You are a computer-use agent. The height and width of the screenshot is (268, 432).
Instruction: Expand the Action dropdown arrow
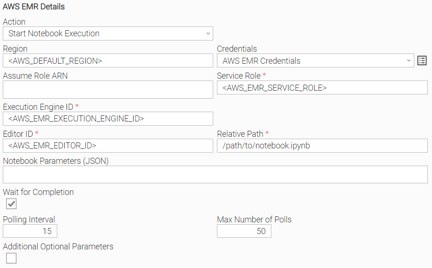pyautogui.click(x=208, y=33)
